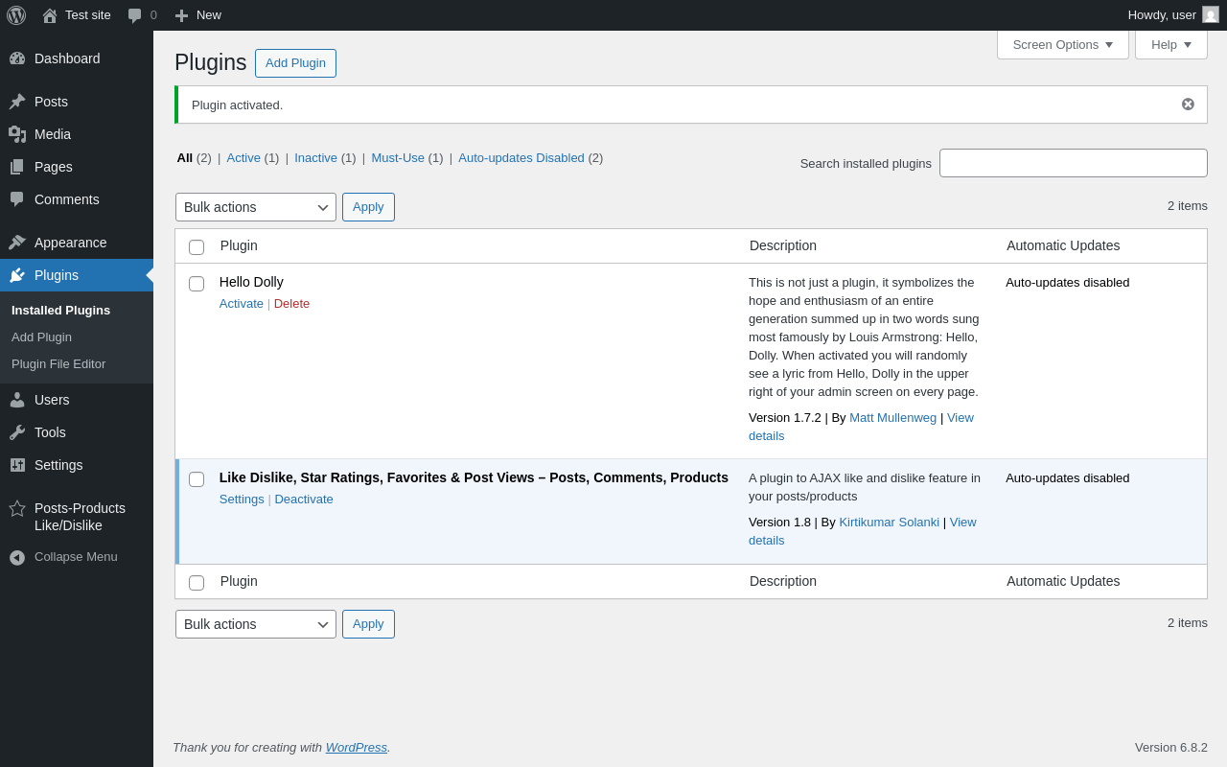Screen dimensions: 1227x767
Task: Click the Add Plugin button
Action: 295,63
